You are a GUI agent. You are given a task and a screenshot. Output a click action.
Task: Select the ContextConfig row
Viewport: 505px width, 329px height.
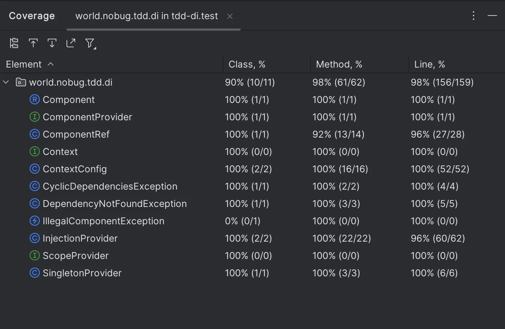(75, 169)
